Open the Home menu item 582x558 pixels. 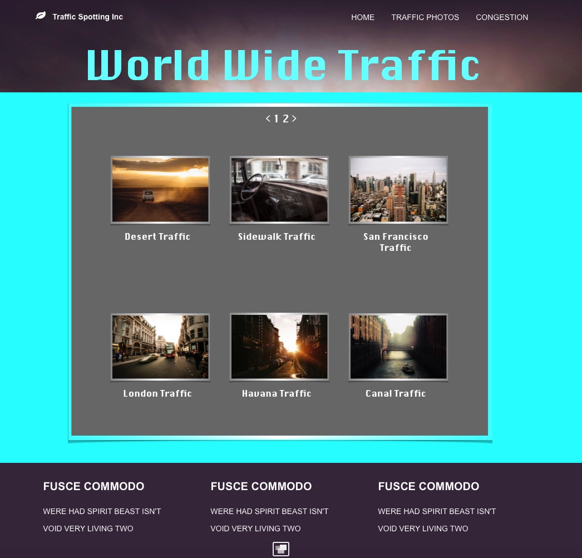coord(363,17)
